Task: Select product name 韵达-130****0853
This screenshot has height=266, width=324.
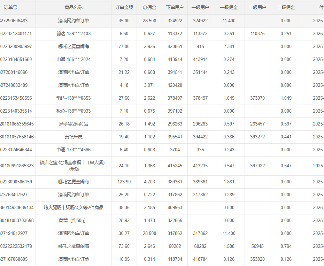Action: tap(74, 98)
